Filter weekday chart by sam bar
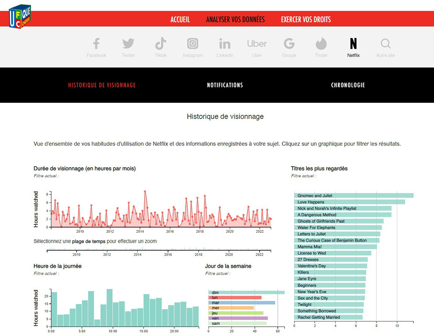The height and width of the screenshot is (336, 434). coord(238,323)
